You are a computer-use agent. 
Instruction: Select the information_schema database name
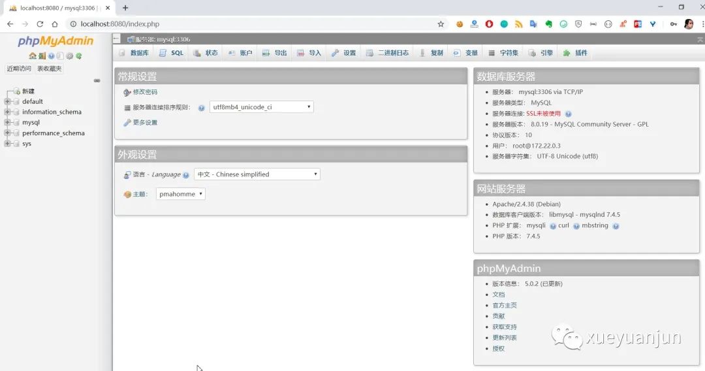click(52, 112)
